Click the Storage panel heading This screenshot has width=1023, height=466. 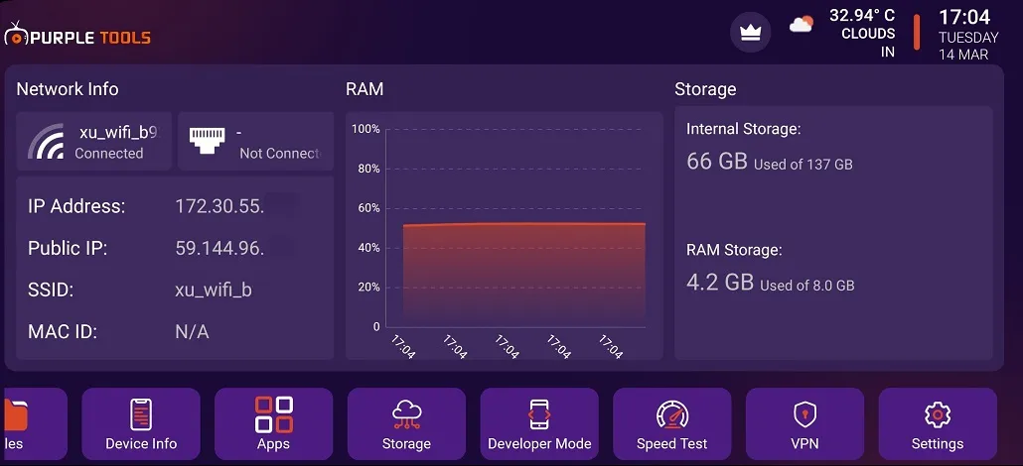click(x=705, y=89)
